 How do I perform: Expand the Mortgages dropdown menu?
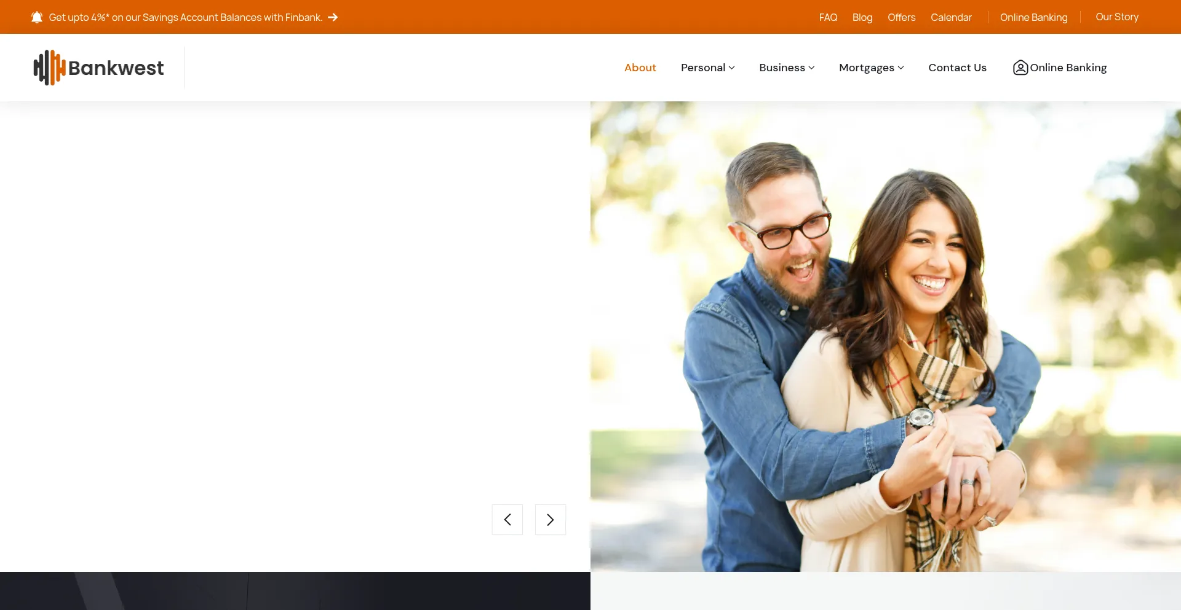click(x=871, y=68)
